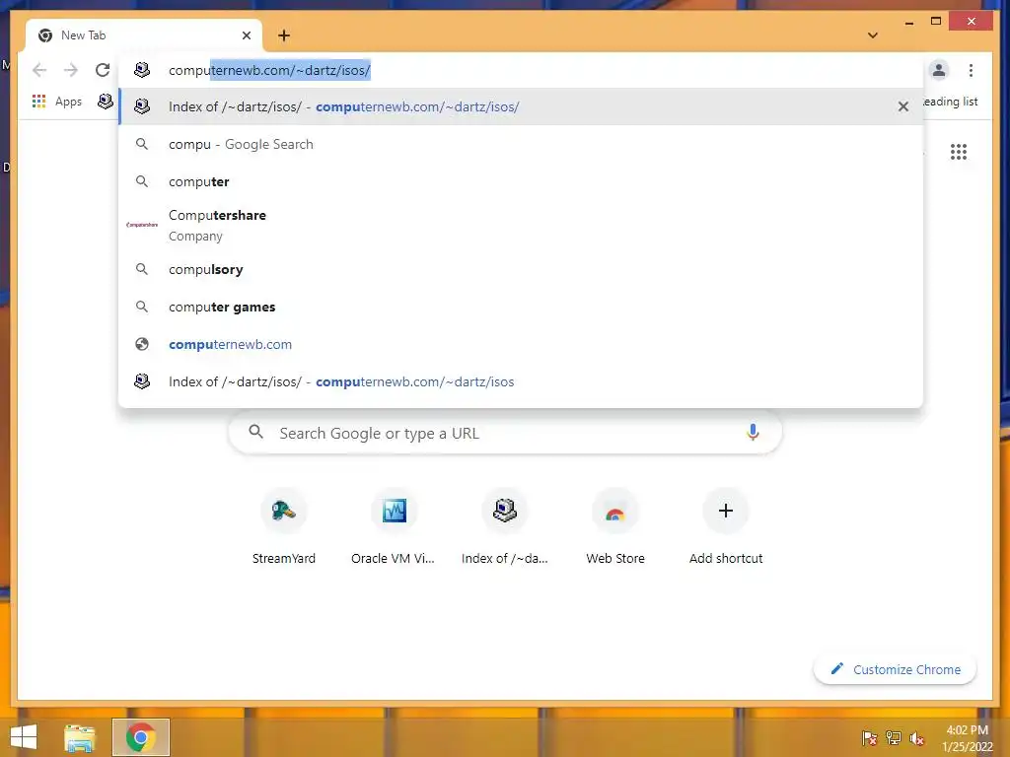Select the Computershare Company suggestion
The height and width of the screenshot is (757, 1010).
point(521,226)
